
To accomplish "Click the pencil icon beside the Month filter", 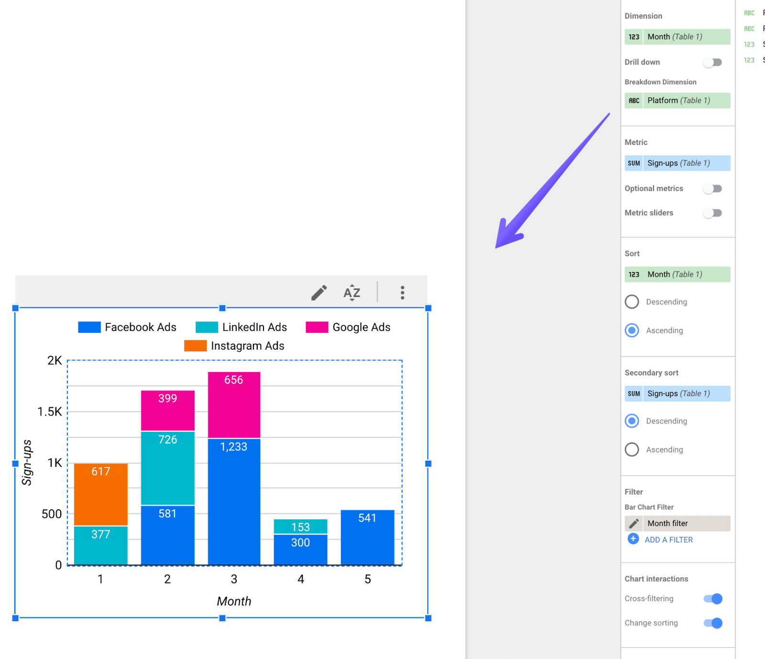I will [634, 523].
